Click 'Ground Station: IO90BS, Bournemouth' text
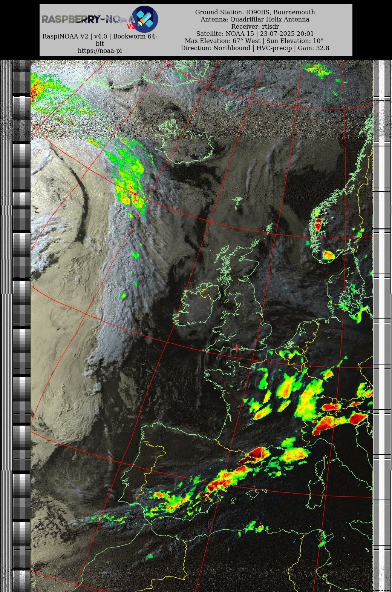 (255, 12)
